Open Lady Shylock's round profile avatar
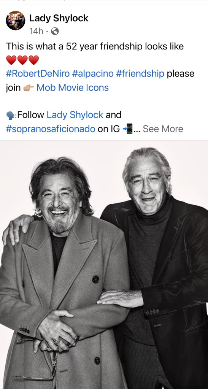 point(15,20)
